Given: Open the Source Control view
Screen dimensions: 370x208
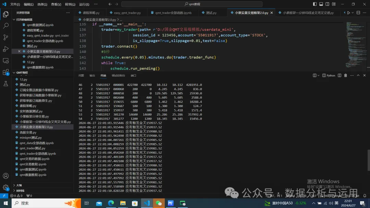Looking at the screenshot, I should (6, 37).
